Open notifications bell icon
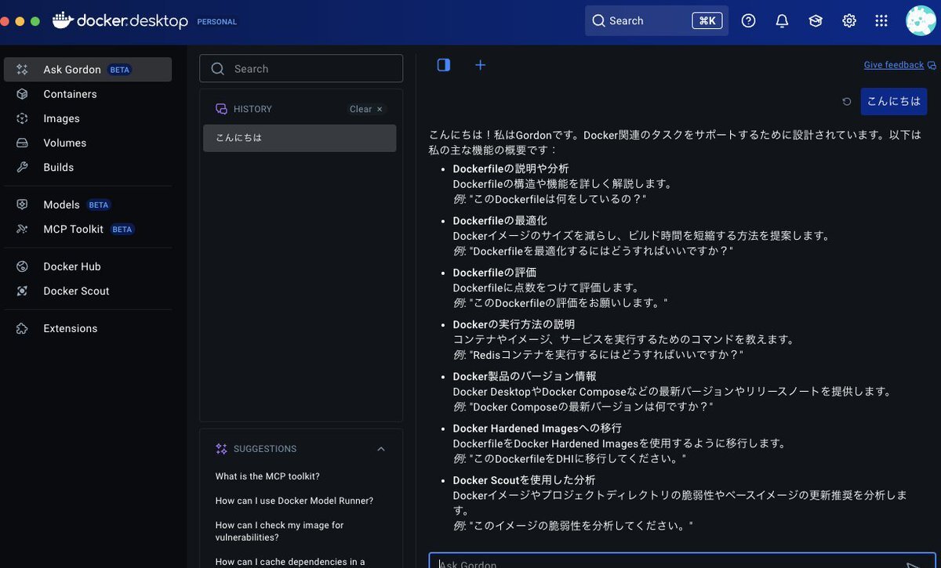This screenshot has height=568, width=941. (782, 21)
